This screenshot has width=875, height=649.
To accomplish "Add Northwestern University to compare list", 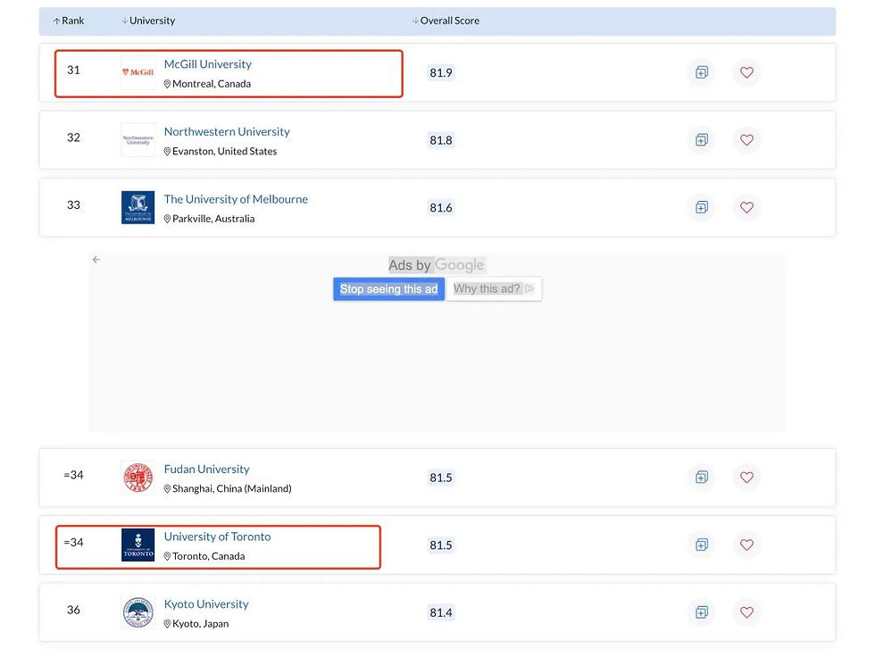I will tap(702, 140).
